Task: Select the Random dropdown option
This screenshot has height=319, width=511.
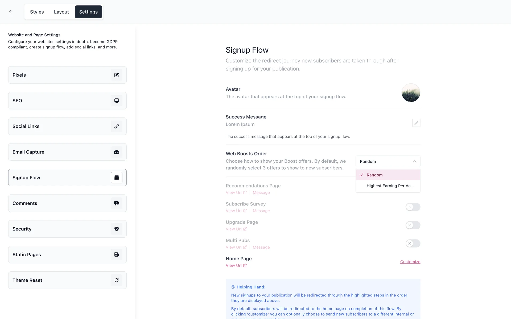Action: coord(388,175)
